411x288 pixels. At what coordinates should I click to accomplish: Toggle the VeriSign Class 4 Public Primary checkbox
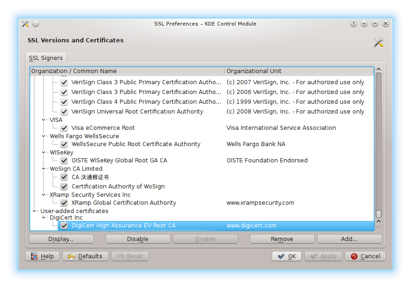click(64, 102)
